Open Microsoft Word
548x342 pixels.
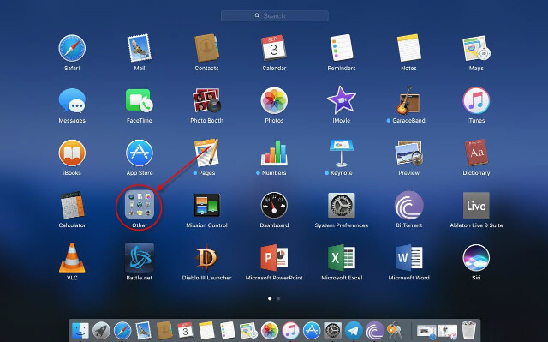click(x=408, y=258)
